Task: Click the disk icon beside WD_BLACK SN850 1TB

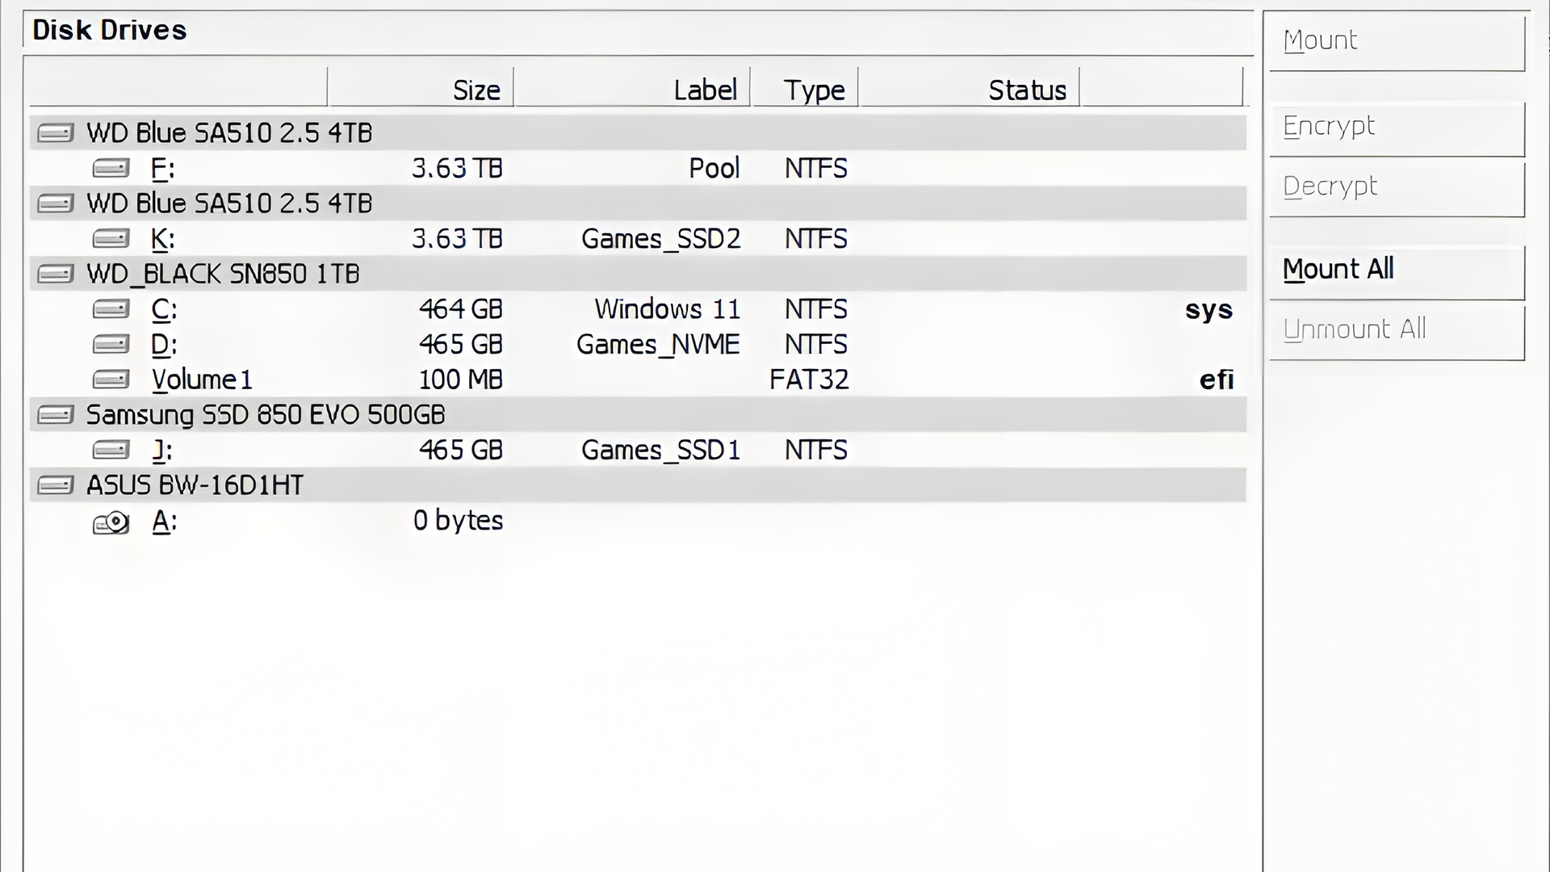Action: point(56,274)
